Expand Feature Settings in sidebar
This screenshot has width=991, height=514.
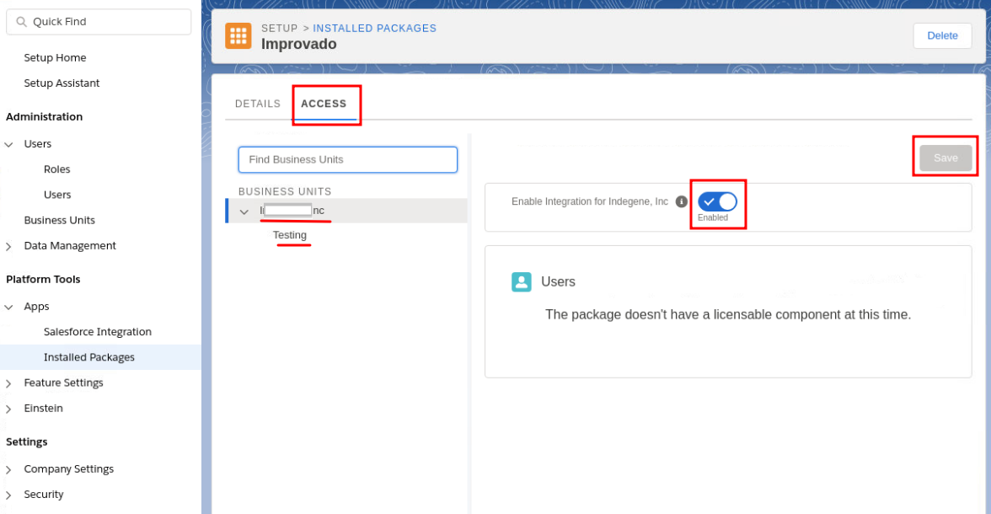8,383
